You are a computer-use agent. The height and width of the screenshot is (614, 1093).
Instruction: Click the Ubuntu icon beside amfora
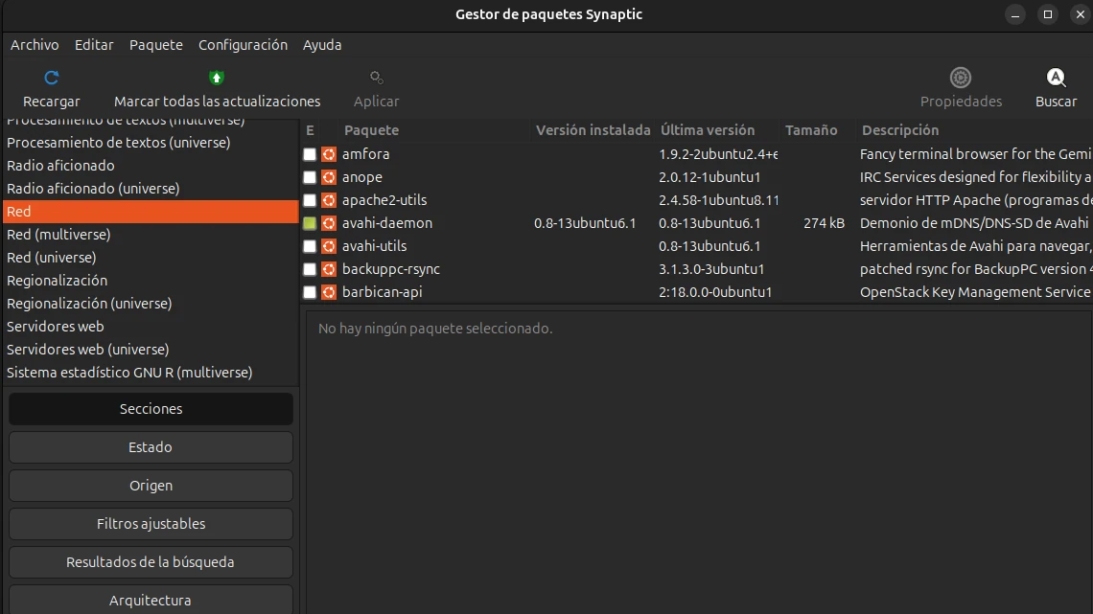[x=329, y=153]
